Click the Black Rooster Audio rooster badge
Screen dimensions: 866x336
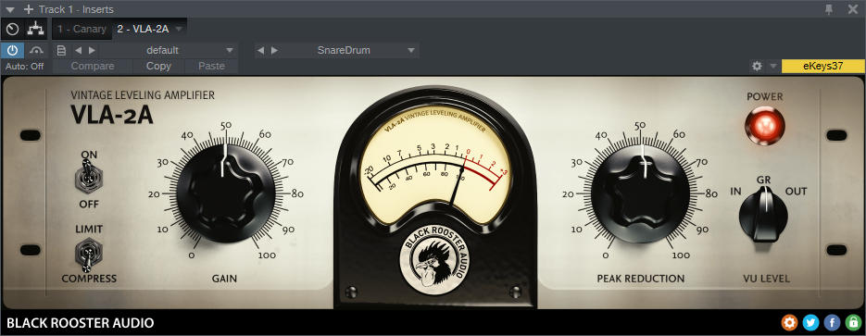(434, 259)
